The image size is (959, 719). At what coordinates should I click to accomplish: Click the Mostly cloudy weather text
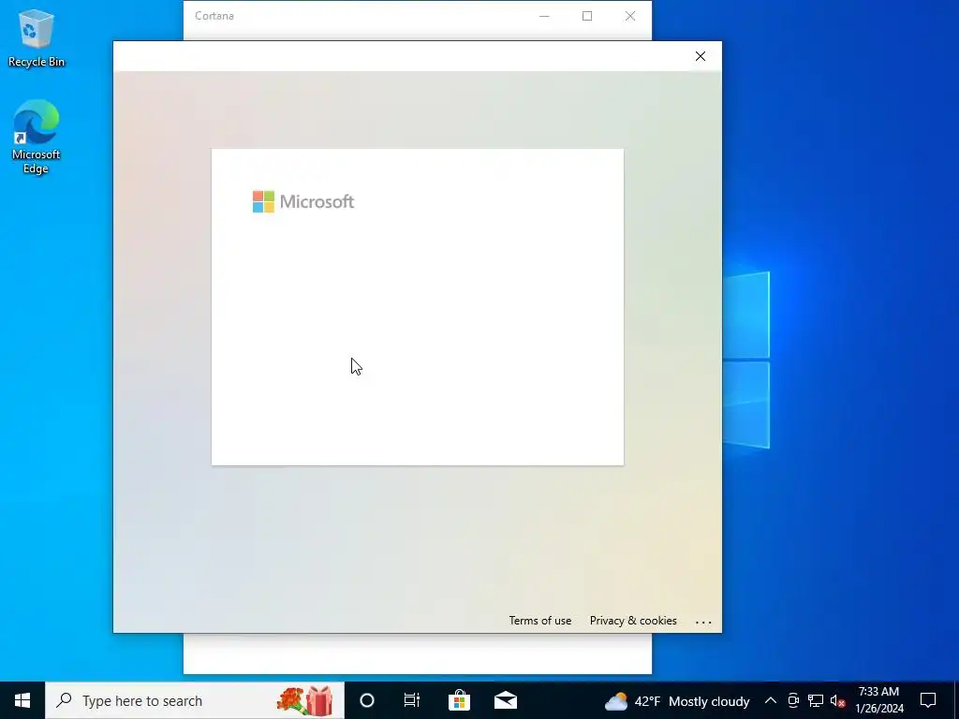[x=709, y=701]
